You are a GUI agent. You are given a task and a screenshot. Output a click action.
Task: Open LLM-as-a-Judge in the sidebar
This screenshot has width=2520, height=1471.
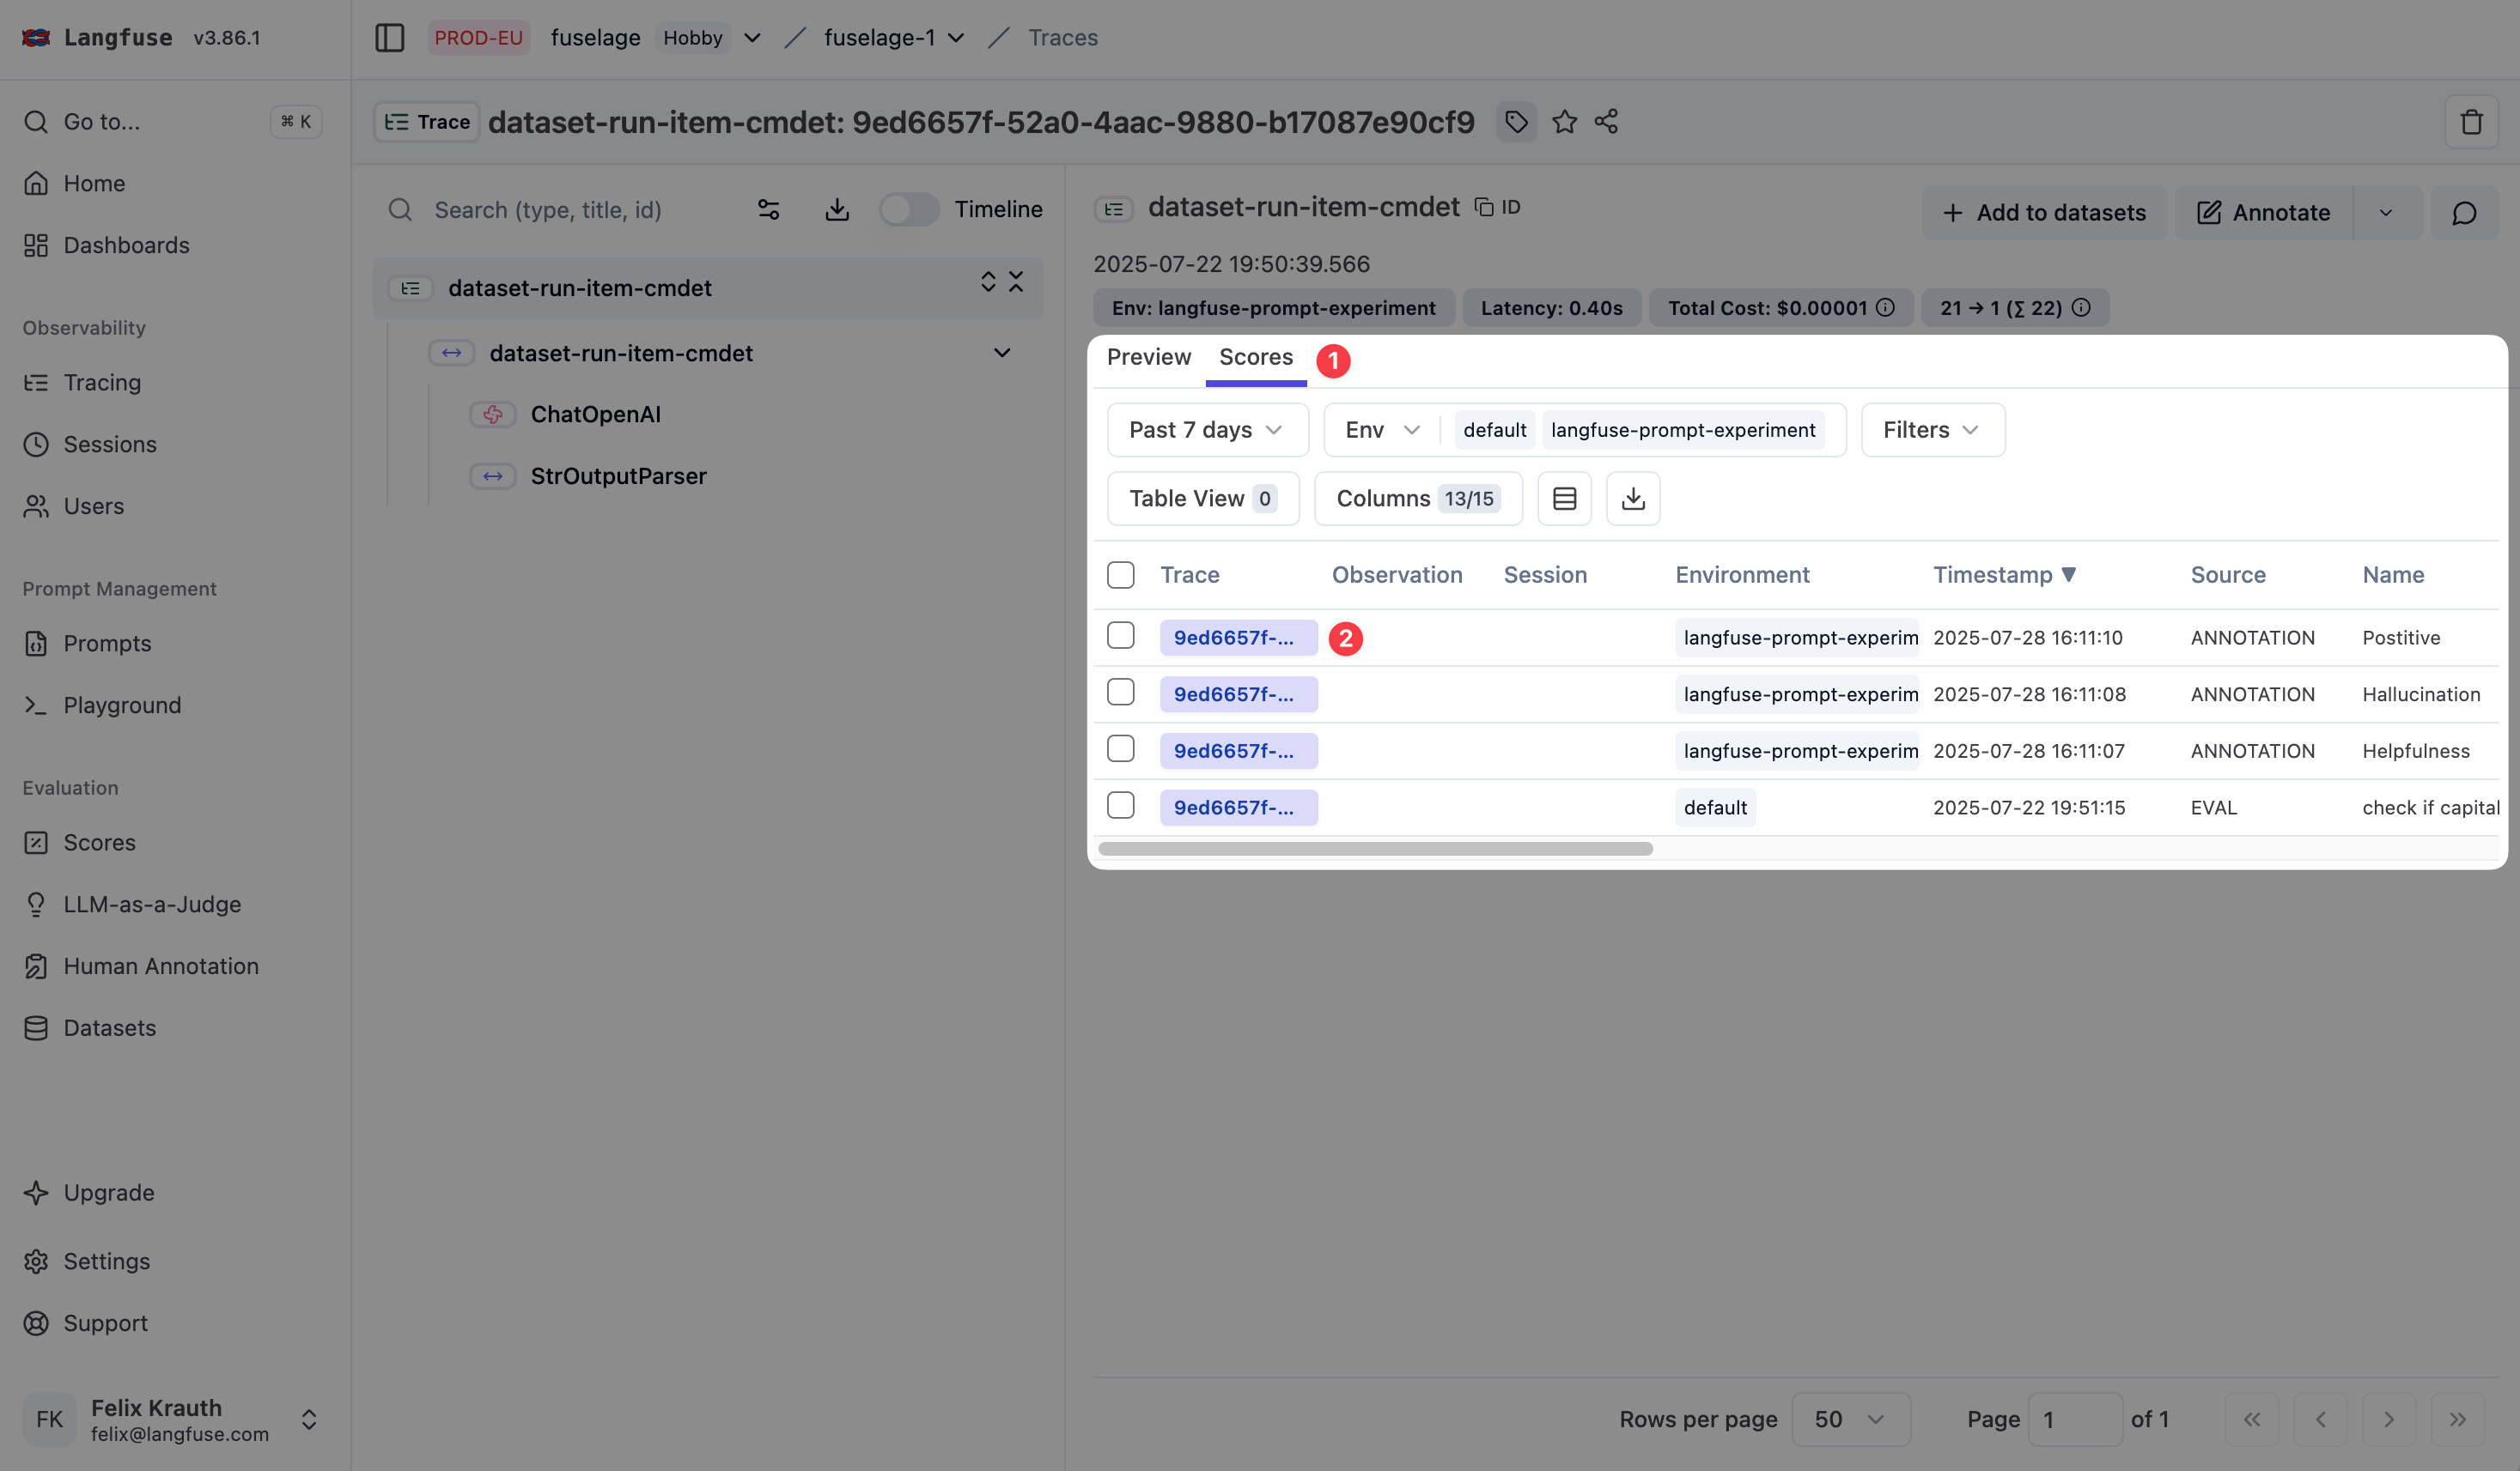tap(152, 905)
